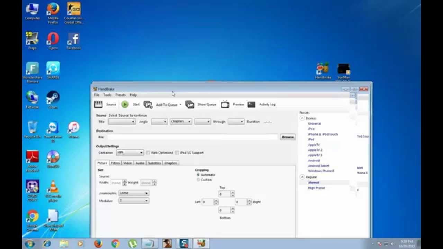Open the Anamorphic dropdown
443x249 pixels.
click(x=134, y=193)
